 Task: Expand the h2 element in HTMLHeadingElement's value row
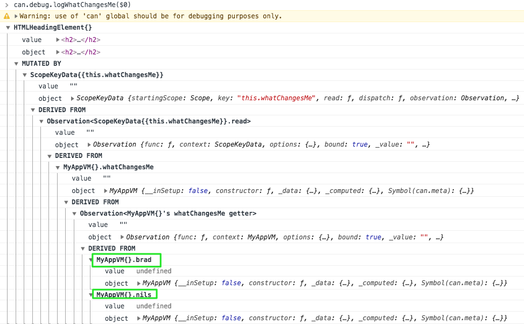point(58,40)
